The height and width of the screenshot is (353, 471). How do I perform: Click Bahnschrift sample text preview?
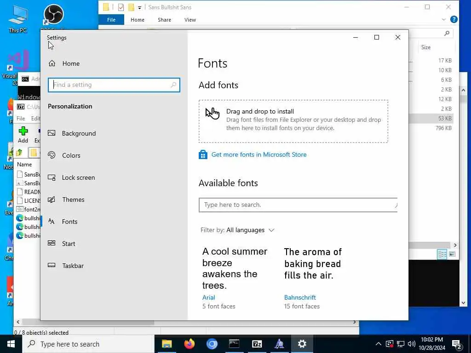coord(313,263)
